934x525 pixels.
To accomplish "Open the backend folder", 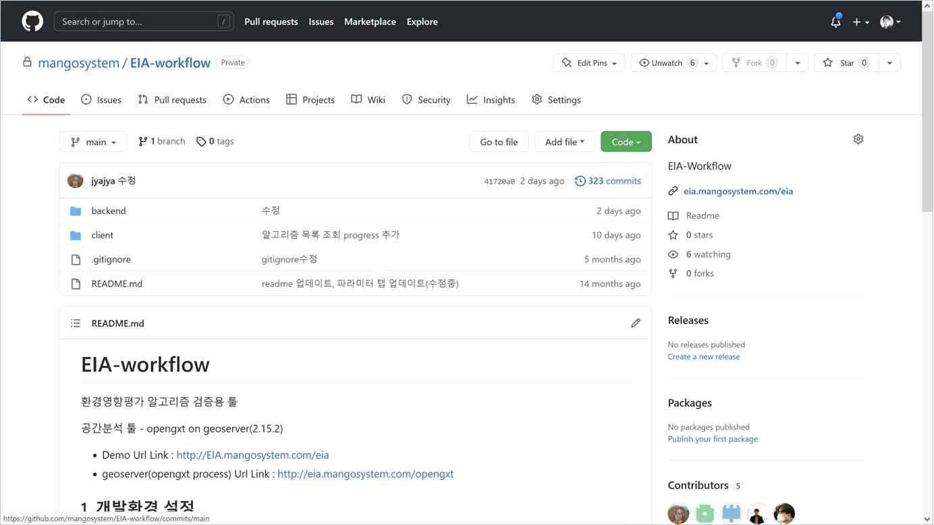I will coord(109,211).
